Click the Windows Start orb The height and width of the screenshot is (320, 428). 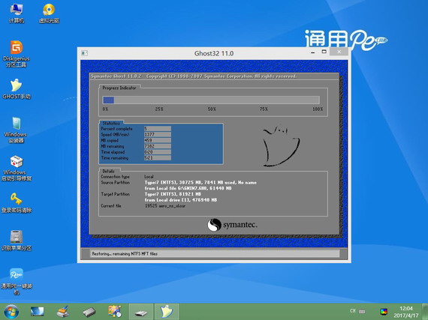[x=11, y=312]
